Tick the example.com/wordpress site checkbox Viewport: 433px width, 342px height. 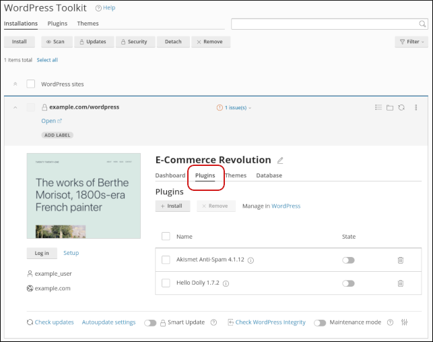31,107
